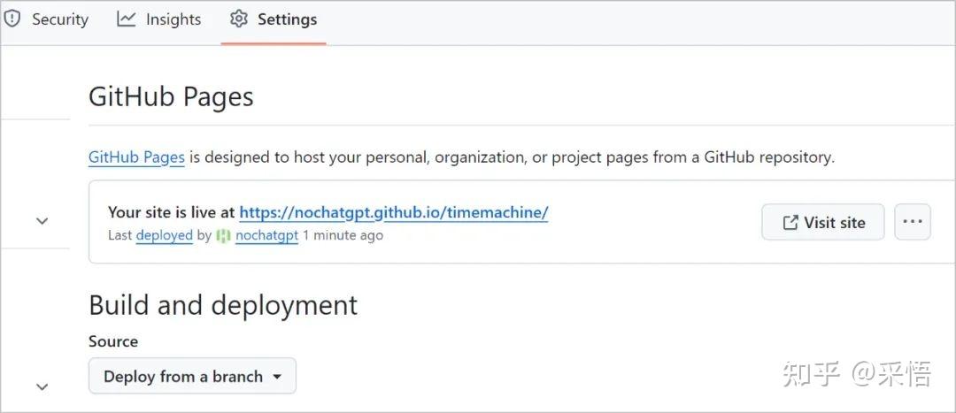
Task: Click the Settings gear icon
Action: pos(238,19)
